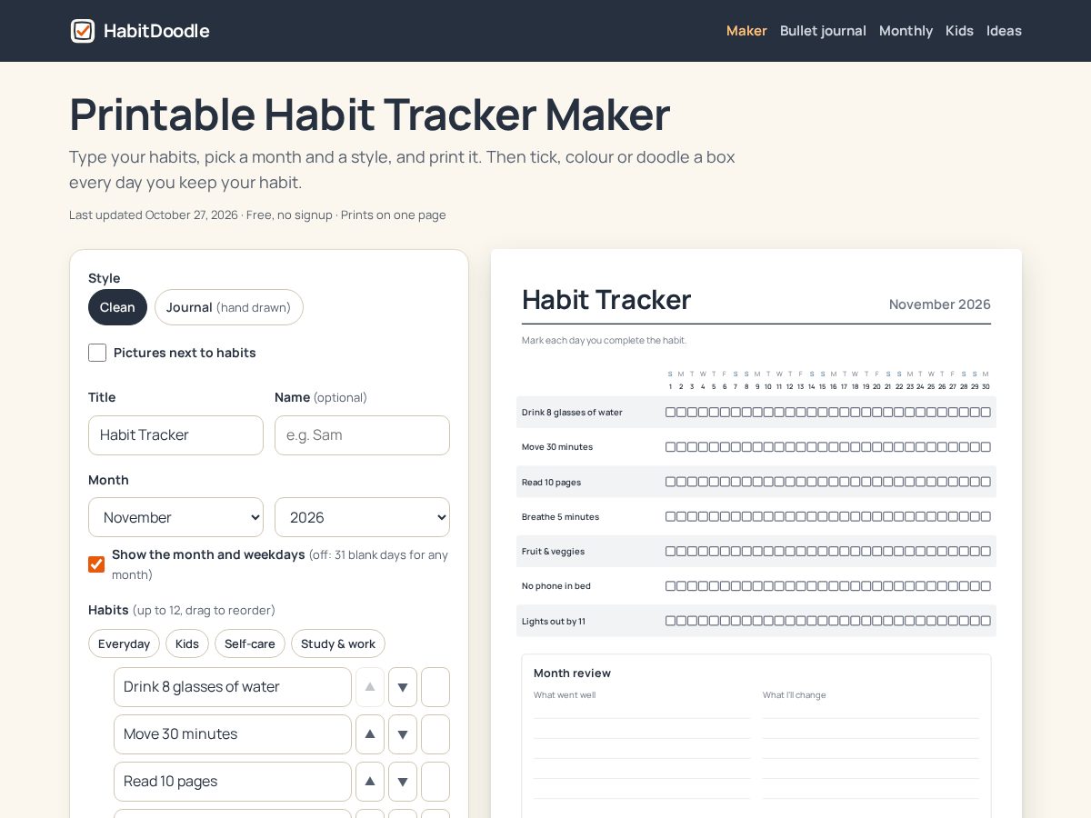Click the blank square button beside 'Move 30 minutes'
1091x818 pixels.
pos(435,734)
